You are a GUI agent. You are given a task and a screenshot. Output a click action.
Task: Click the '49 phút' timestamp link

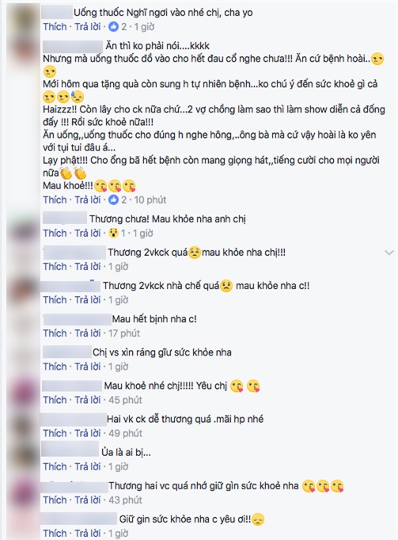point(125,433)
